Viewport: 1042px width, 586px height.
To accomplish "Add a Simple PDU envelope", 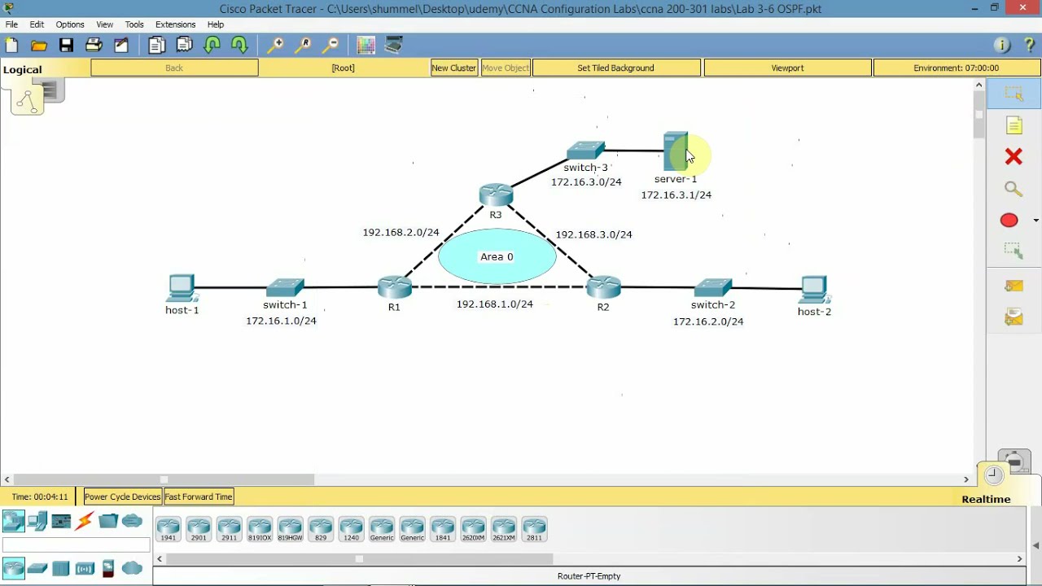I will (1014, 286).
